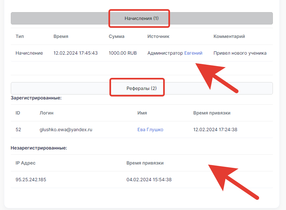Expand the Рефералы (2) section bar
This screenshot has height=210, width=286.
pyautogui.click(x=142, y=88)
